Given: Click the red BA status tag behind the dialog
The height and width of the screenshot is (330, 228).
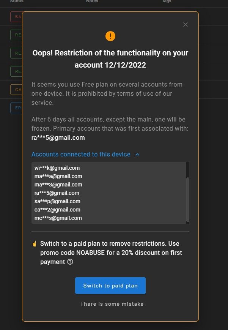Looking at the screenshot, I should [16, 17].
